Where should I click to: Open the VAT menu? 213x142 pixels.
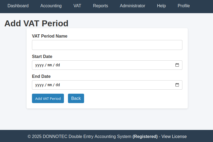tap(77, 6)
